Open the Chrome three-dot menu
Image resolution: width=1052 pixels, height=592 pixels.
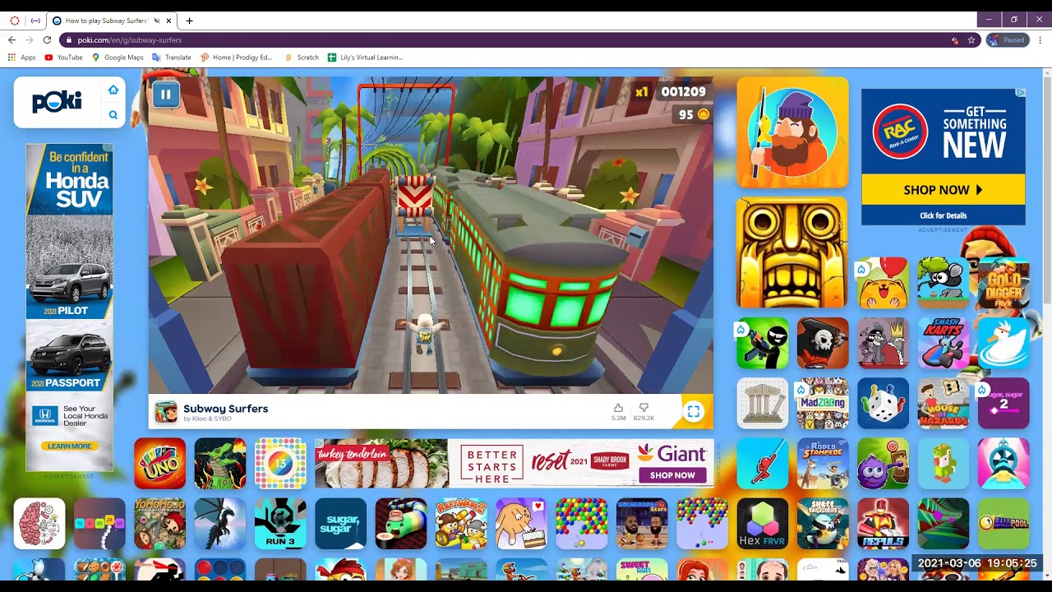pyautogui.click(x=1040, y=39)
